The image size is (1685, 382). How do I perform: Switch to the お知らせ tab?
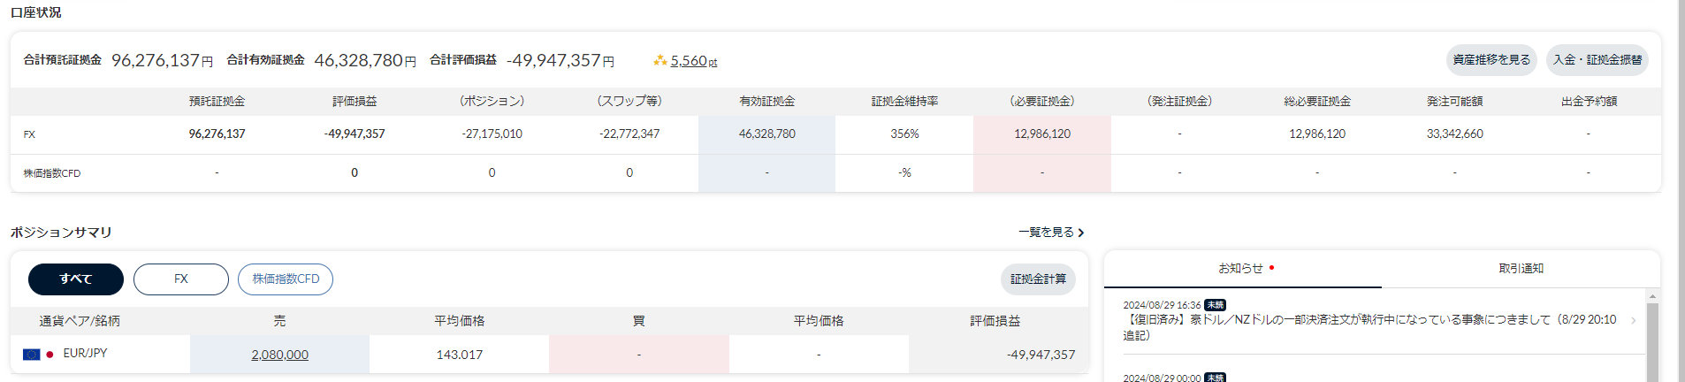tap(1240, 269)
